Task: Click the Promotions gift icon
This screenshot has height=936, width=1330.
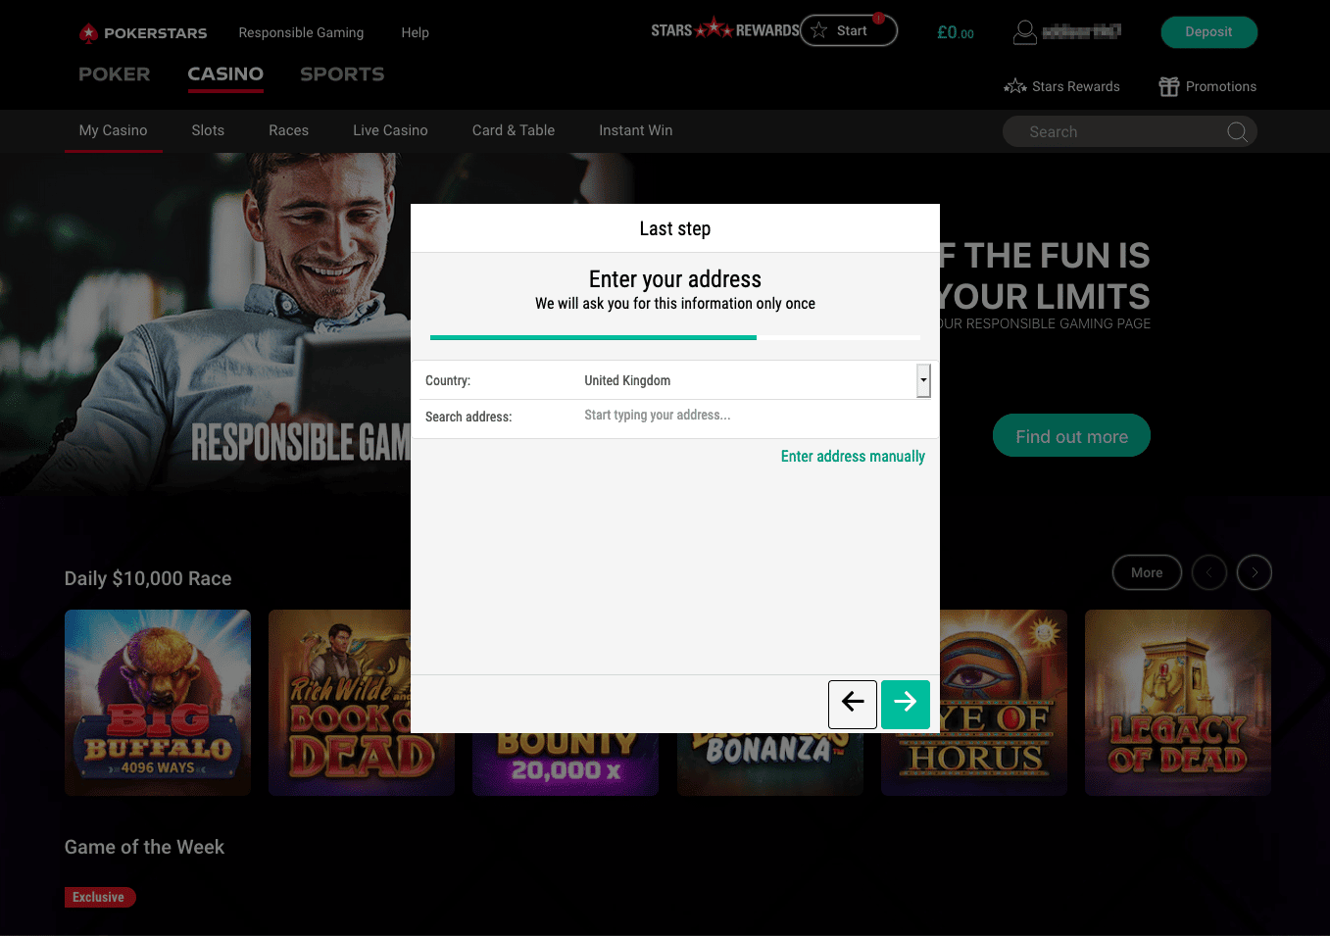Action: [1168, 86]
